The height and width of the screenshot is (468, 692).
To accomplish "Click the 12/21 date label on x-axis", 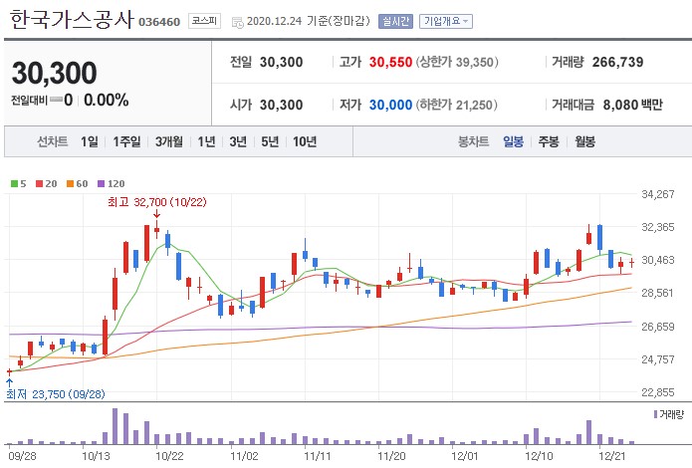I will (611, 456).
